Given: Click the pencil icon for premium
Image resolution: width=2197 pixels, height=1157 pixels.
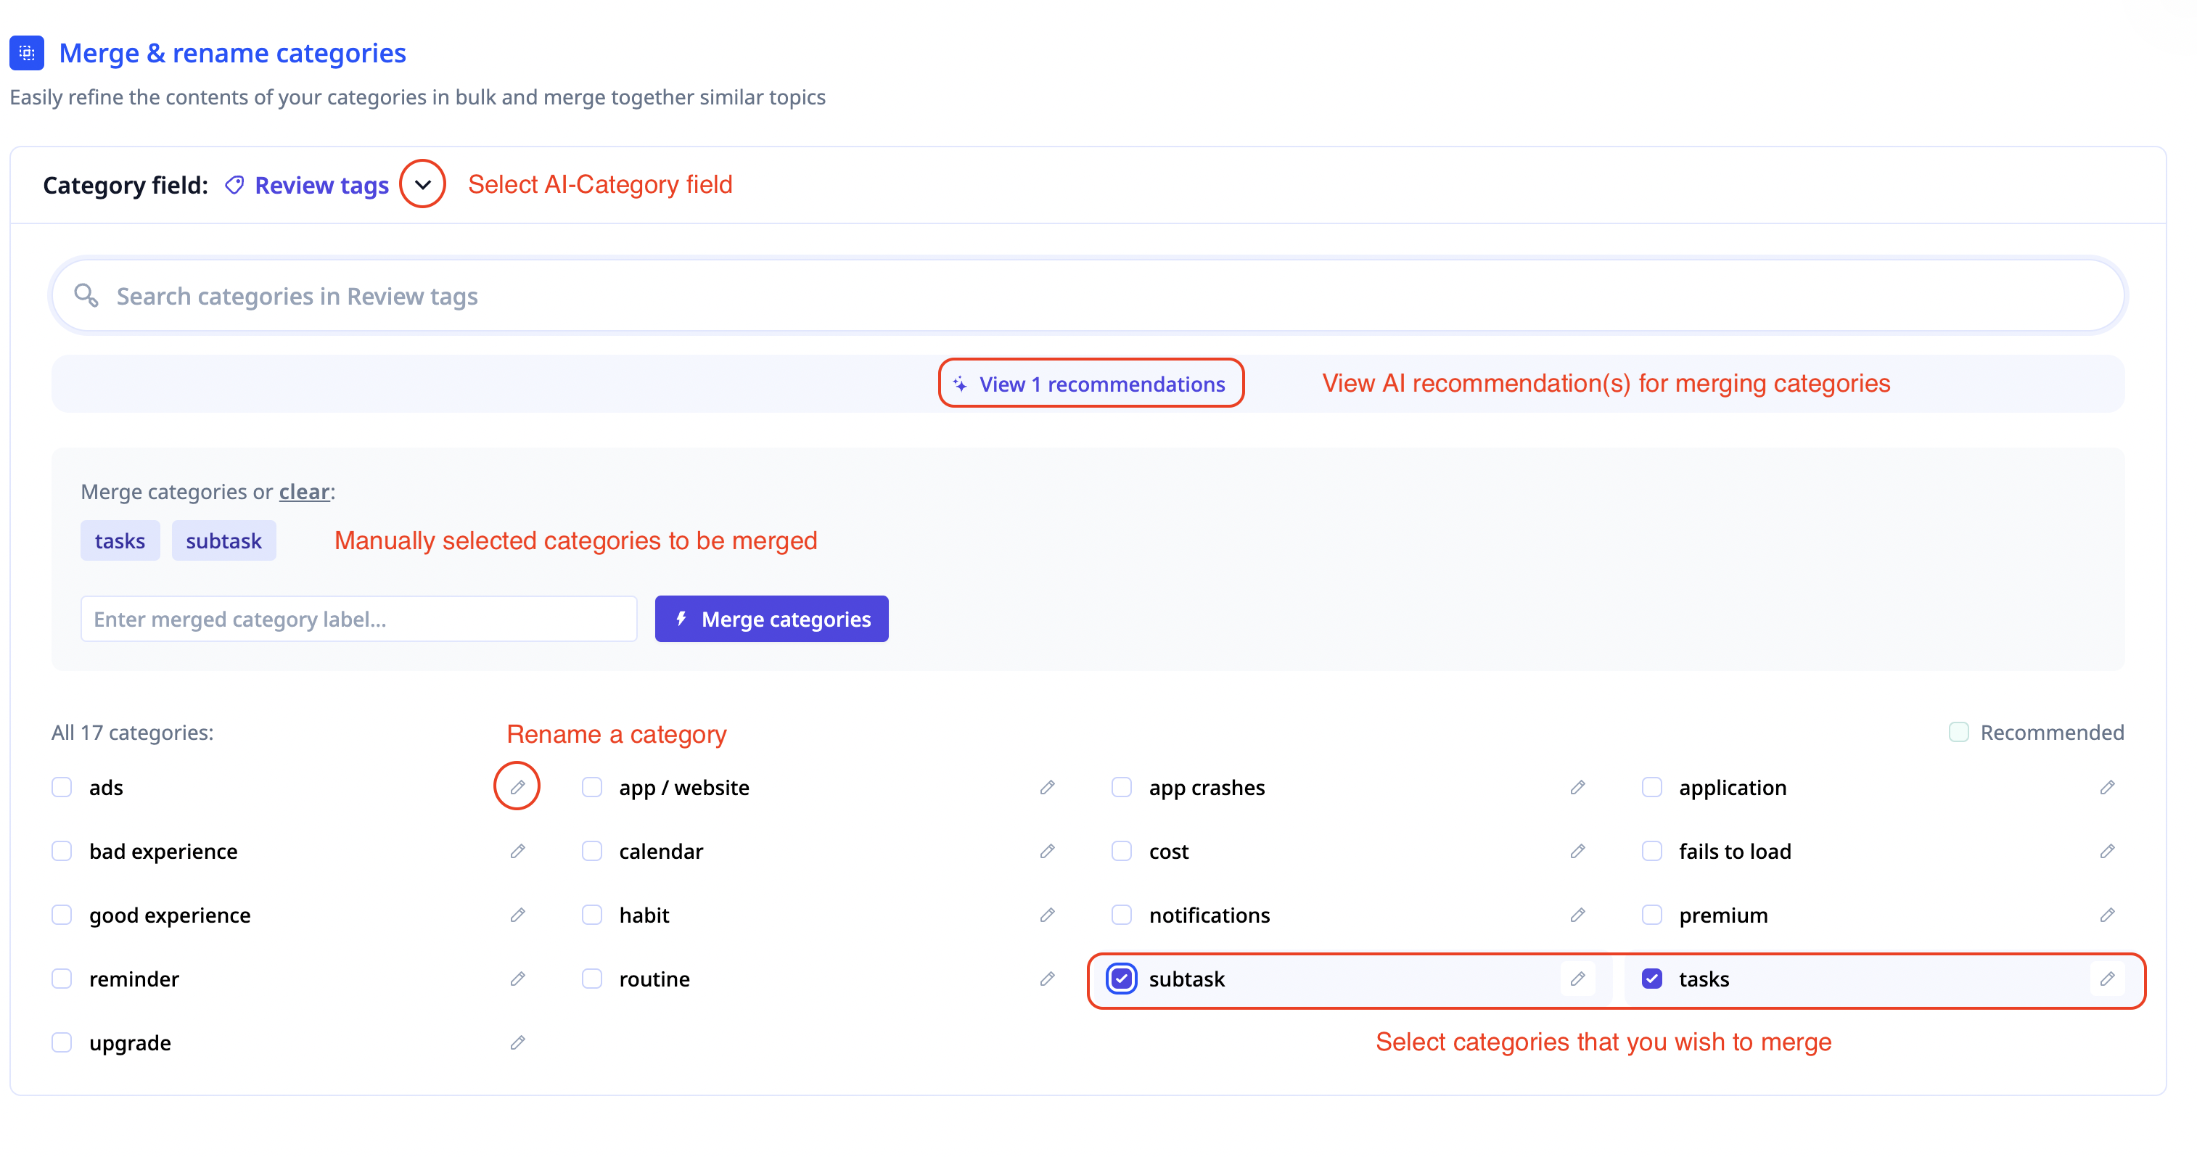Looking at the screenshot, I should pyautogui.click(x=2106, y=914).
